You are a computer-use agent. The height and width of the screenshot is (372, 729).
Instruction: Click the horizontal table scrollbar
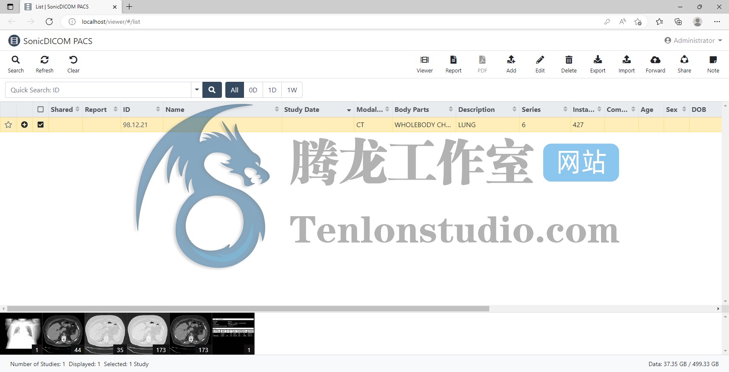[x=248, y=309]
